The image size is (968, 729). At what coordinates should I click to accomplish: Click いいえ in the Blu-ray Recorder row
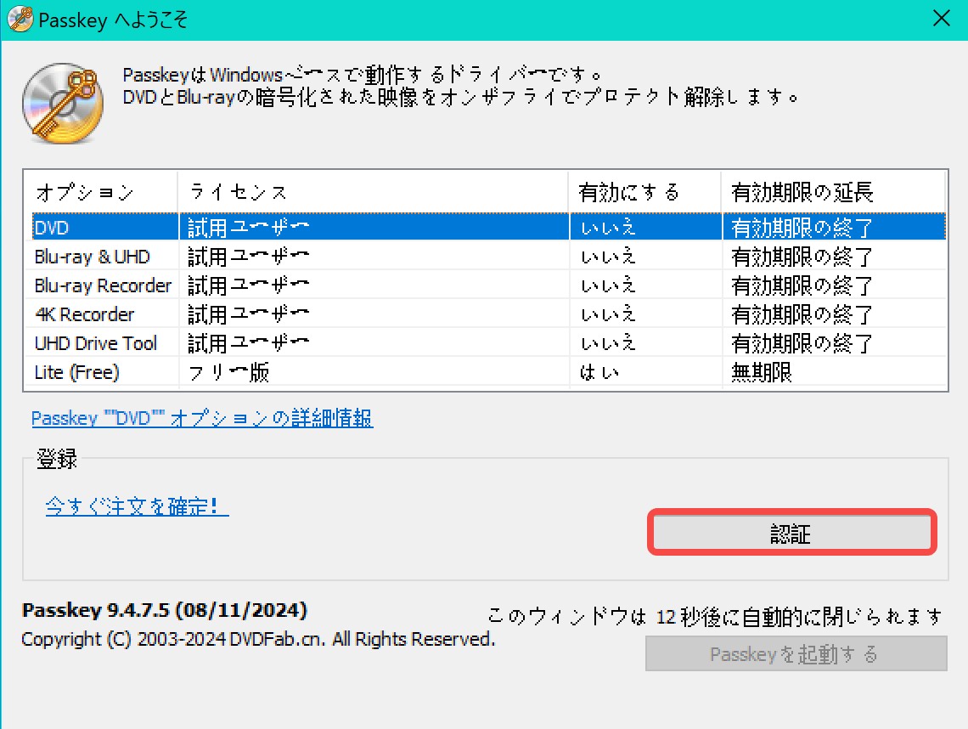pyautogui.click(x=608, y=285)
